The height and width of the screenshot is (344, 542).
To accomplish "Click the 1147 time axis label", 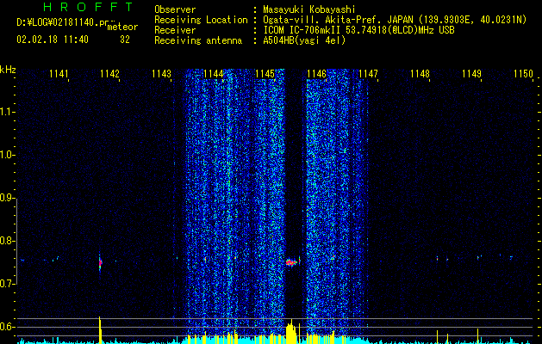I will click(368, 74).
